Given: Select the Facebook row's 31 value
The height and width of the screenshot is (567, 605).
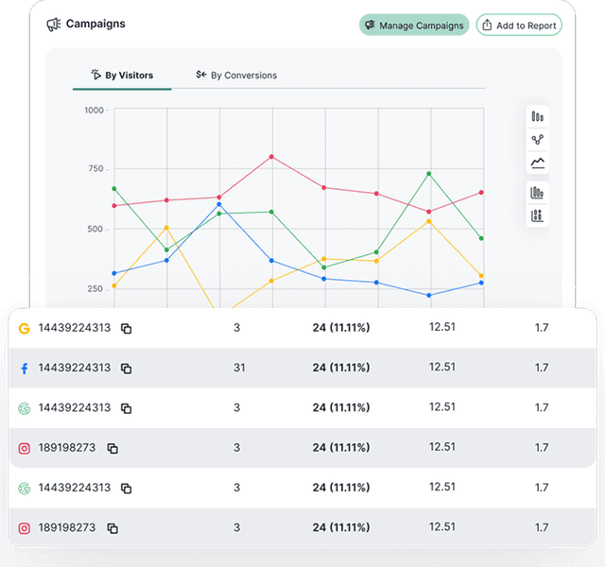Looking at the screenshot, I should coord(238,368).
